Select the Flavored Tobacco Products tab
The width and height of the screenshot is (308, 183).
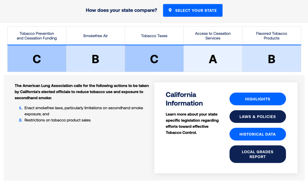(x=272, y=36)
